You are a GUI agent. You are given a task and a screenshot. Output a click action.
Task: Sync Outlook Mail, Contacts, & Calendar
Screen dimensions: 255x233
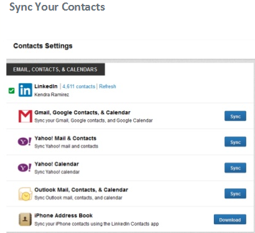point(235,193)
